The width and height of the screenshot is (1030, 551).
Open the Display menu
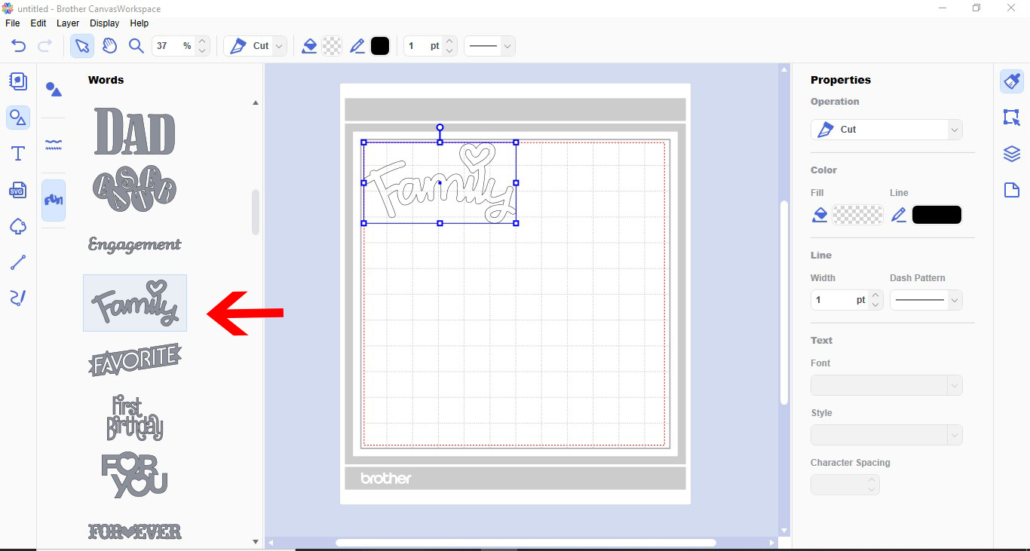[105, 23]
